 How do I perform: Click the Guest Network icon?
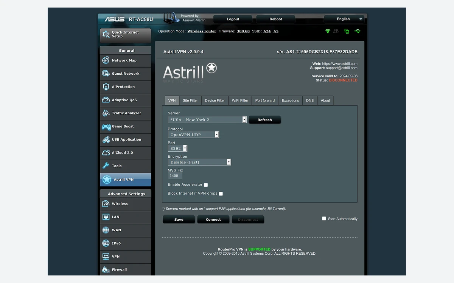click(106, 74)
